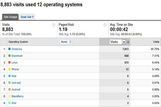Open the Visits metric dropdown
Viewport: 161px width, 107px height.
(x=117, y=42)
